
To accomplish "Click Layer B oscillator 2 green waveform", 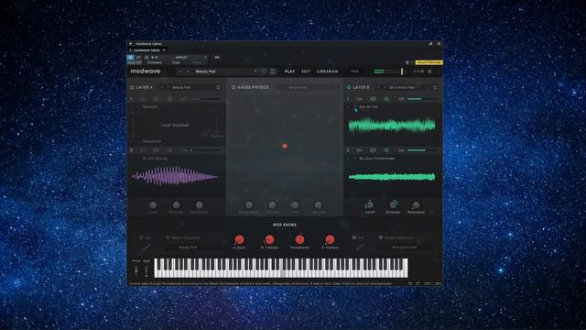I will (392, 177).
